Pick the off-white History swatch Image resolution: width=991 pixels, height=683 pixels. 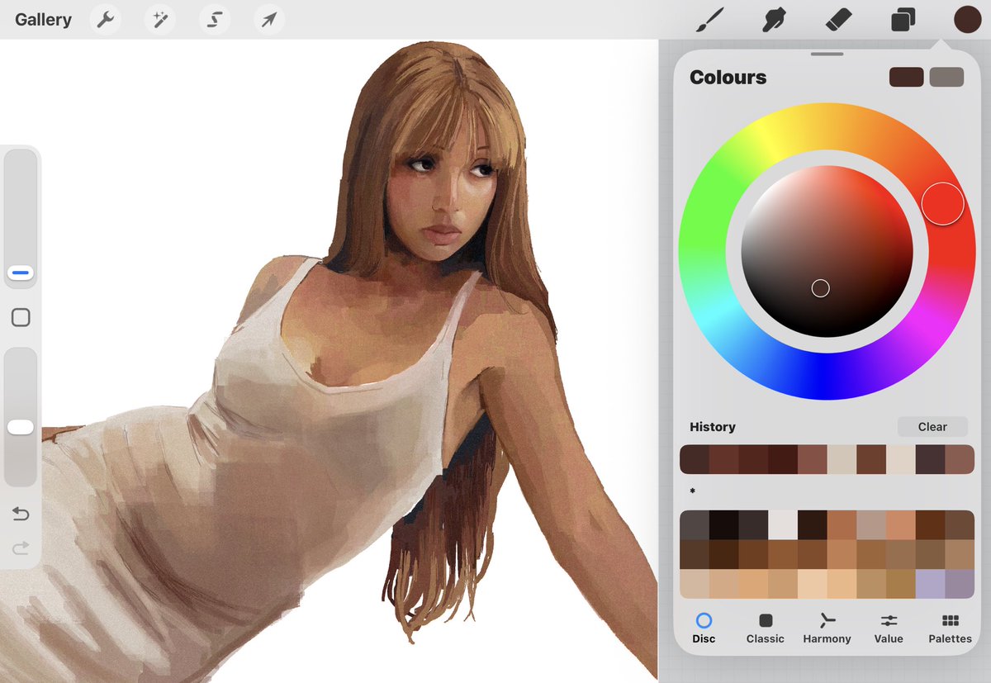click(901, 459)
